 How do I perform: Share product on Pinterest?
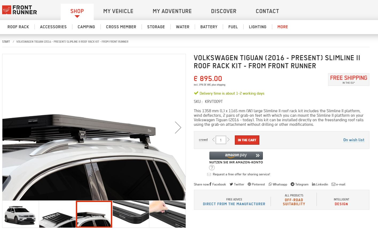[x=256, y=184]
